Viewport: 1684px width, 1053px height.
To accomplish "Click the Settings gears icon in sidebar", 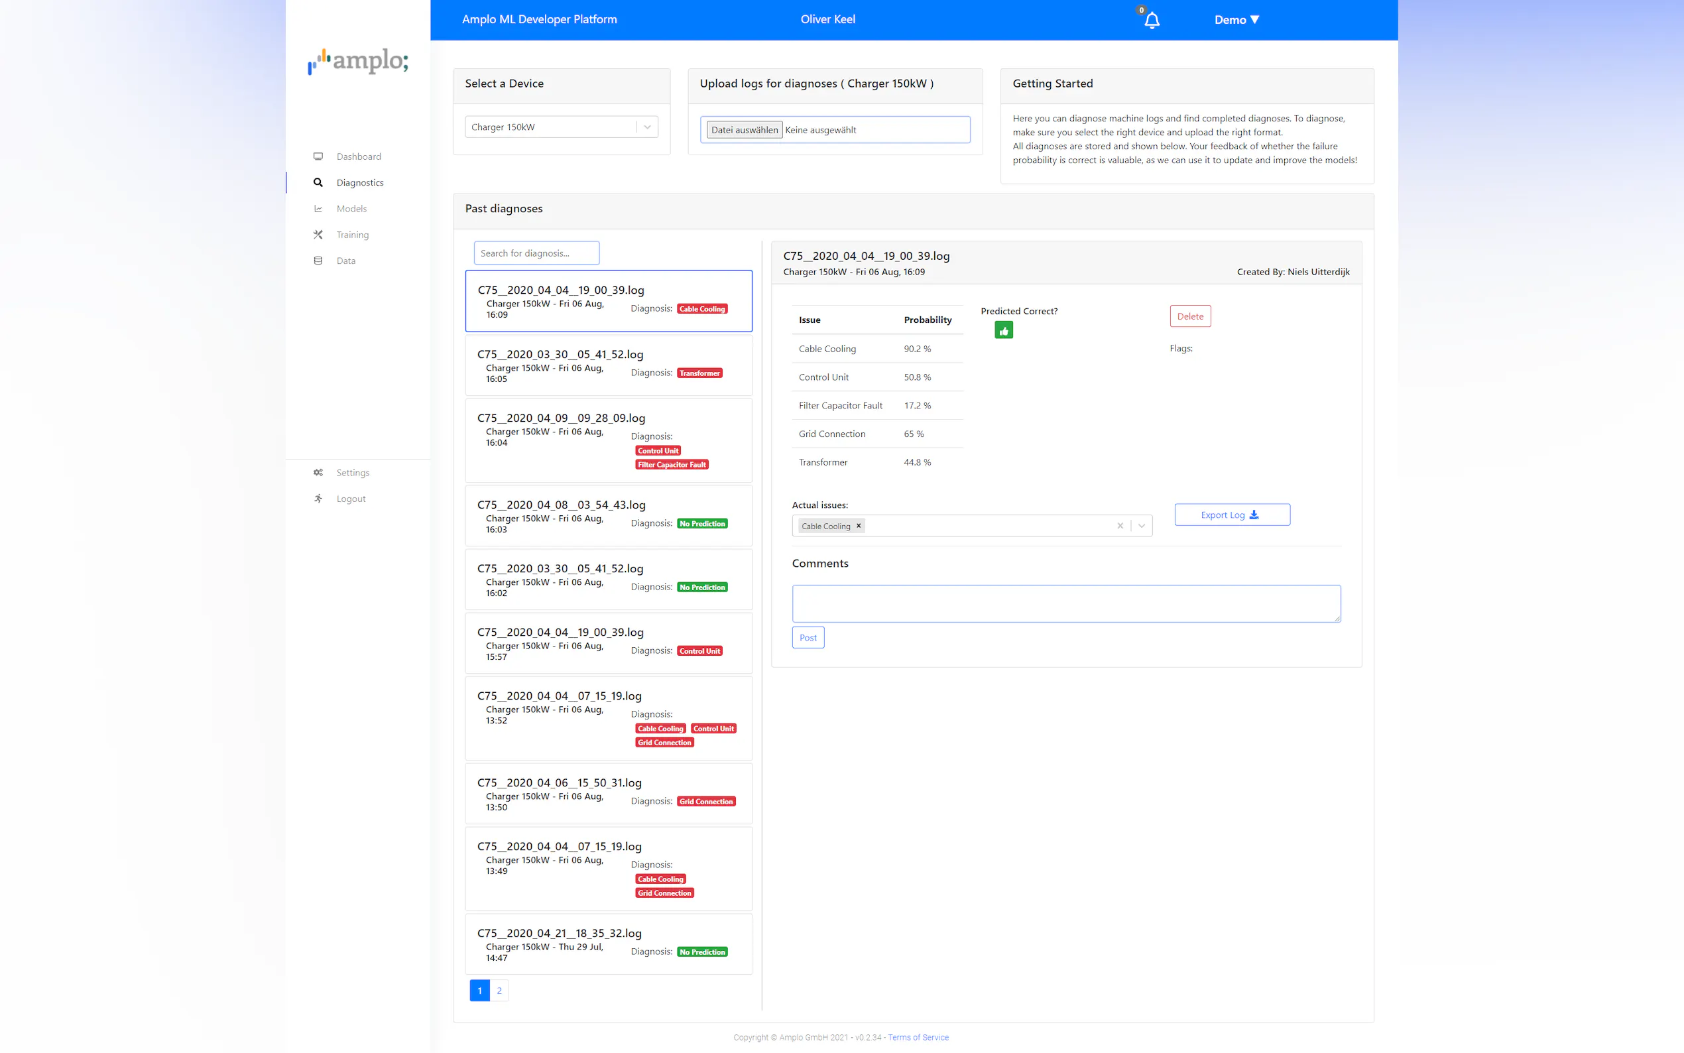I will (318, 472).
